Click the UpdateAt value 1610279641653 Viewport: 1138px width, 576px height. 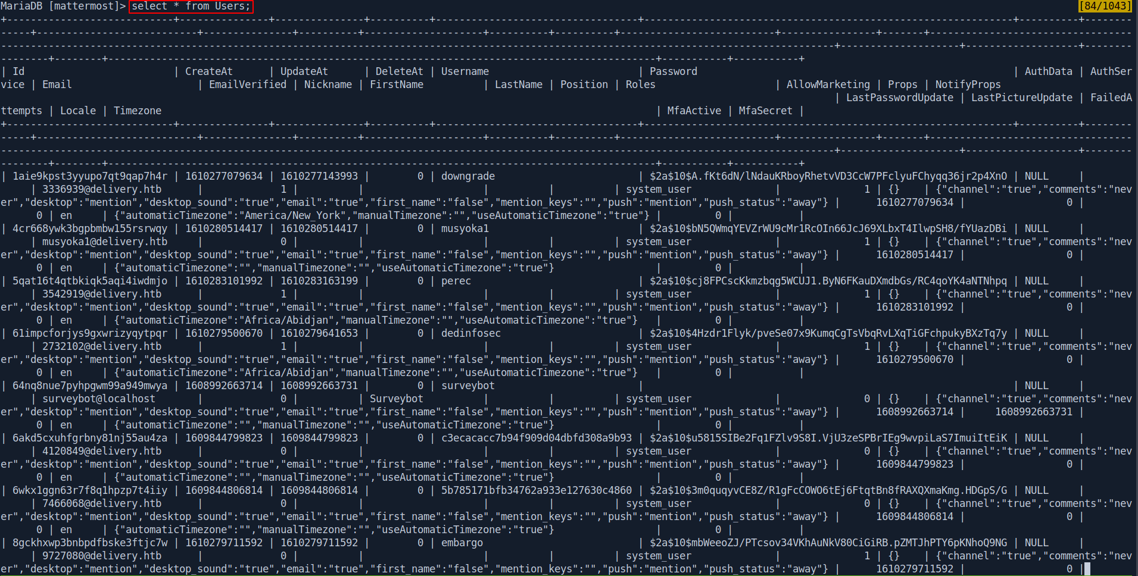click(x=319, y=333)
